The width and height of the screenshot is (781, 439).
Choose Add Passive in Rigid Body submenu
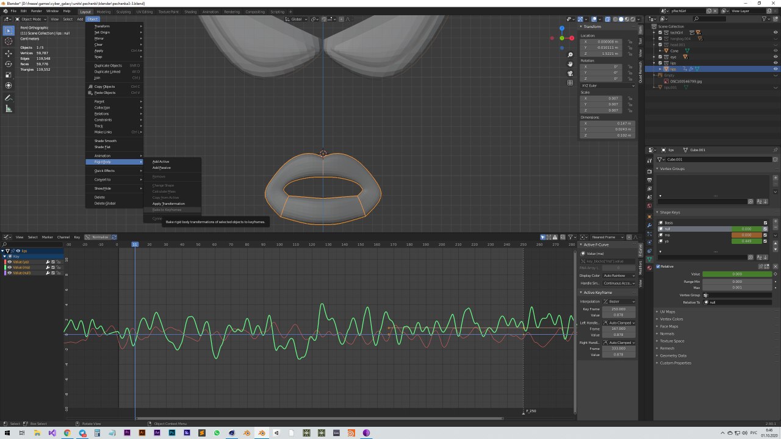coord(162,168)
